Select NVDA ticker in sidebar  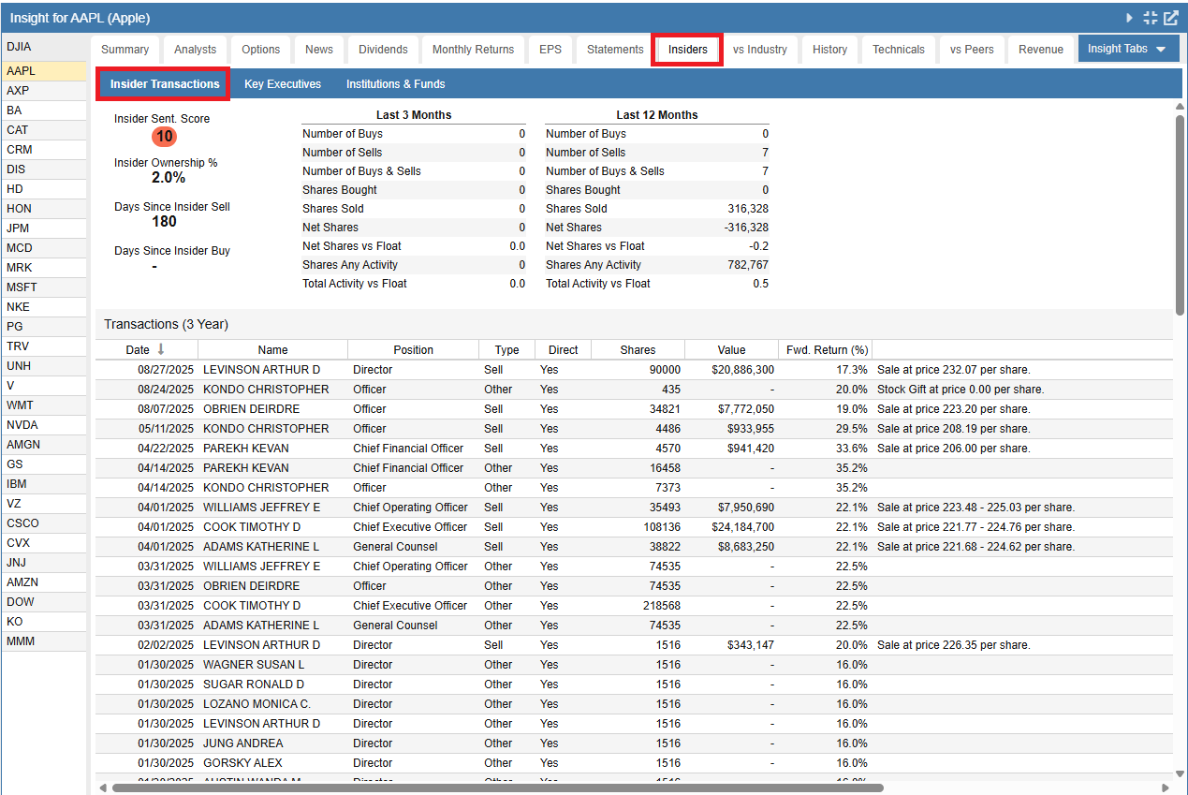44,425
